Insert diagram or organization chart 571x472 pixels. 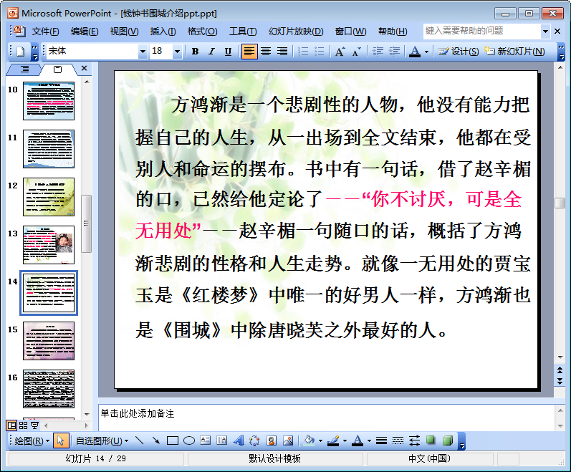click(x=254, y=440)
